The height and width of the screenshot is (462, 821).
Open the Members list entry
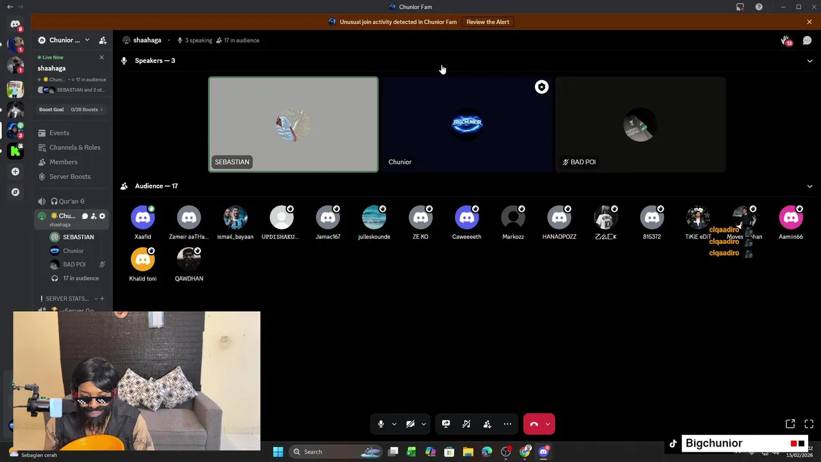pos(72,162)
